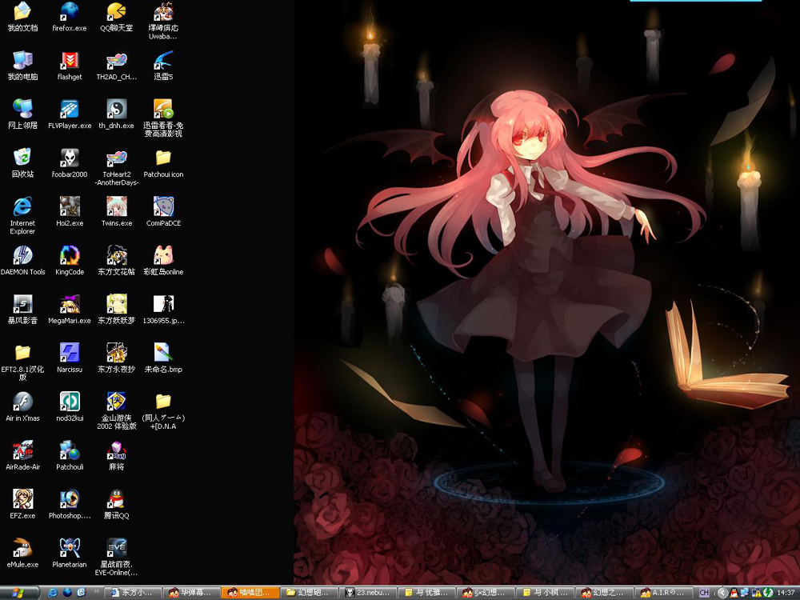The height and width of the screenshot is (600, 800).
Task: Switch to highlighted 喵喵团... taskbar button
Action: click(251, 593)
